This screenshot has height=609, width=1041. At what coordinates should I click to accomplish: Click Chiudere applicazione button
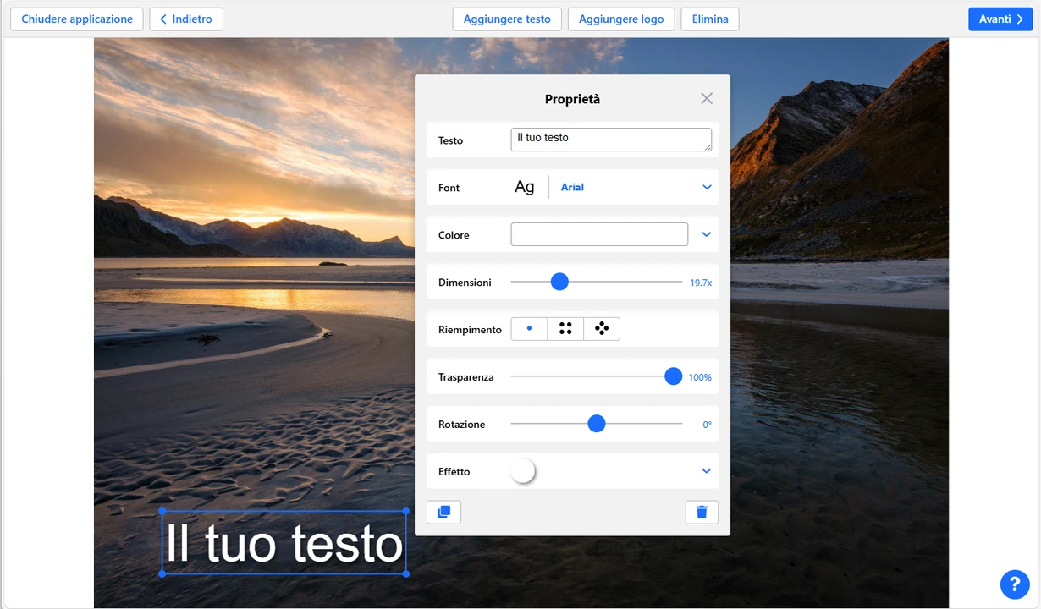click(77, 19)
